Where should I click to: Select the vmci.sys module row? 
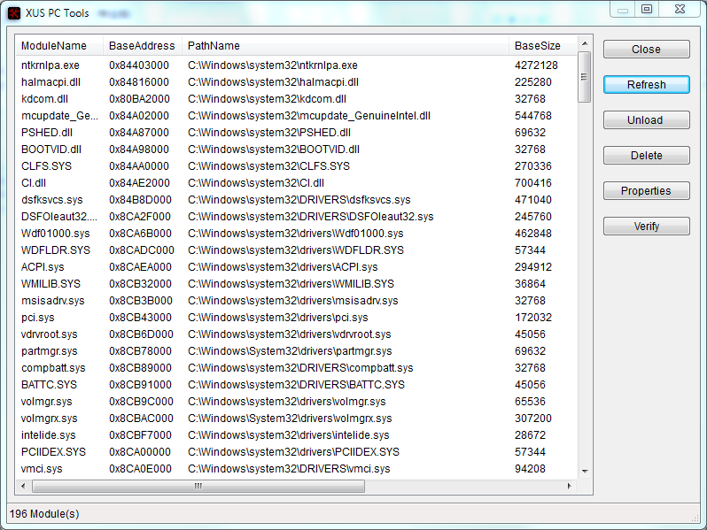[296, 469]
